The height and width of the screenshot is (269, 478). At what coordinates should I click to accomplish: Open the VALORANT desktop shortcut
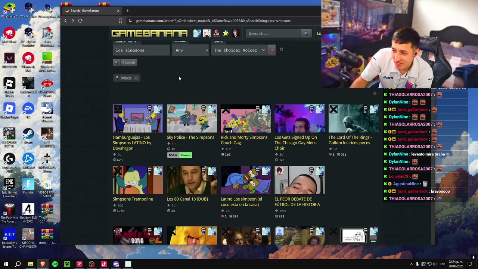pyautogui.click(x=9, y=60)
